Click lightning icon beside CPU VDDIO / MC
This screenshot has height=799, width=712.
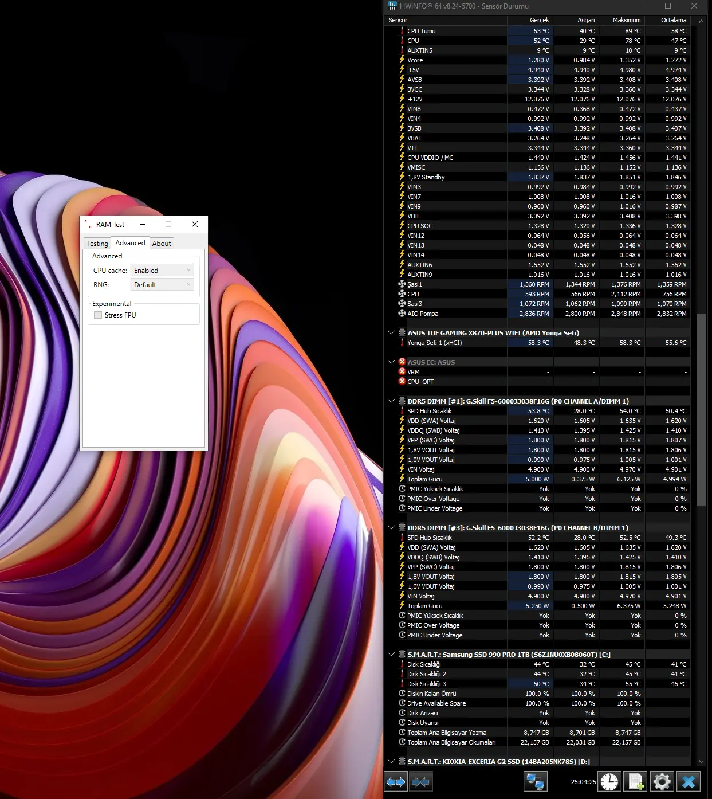click(x=402, y=158)
